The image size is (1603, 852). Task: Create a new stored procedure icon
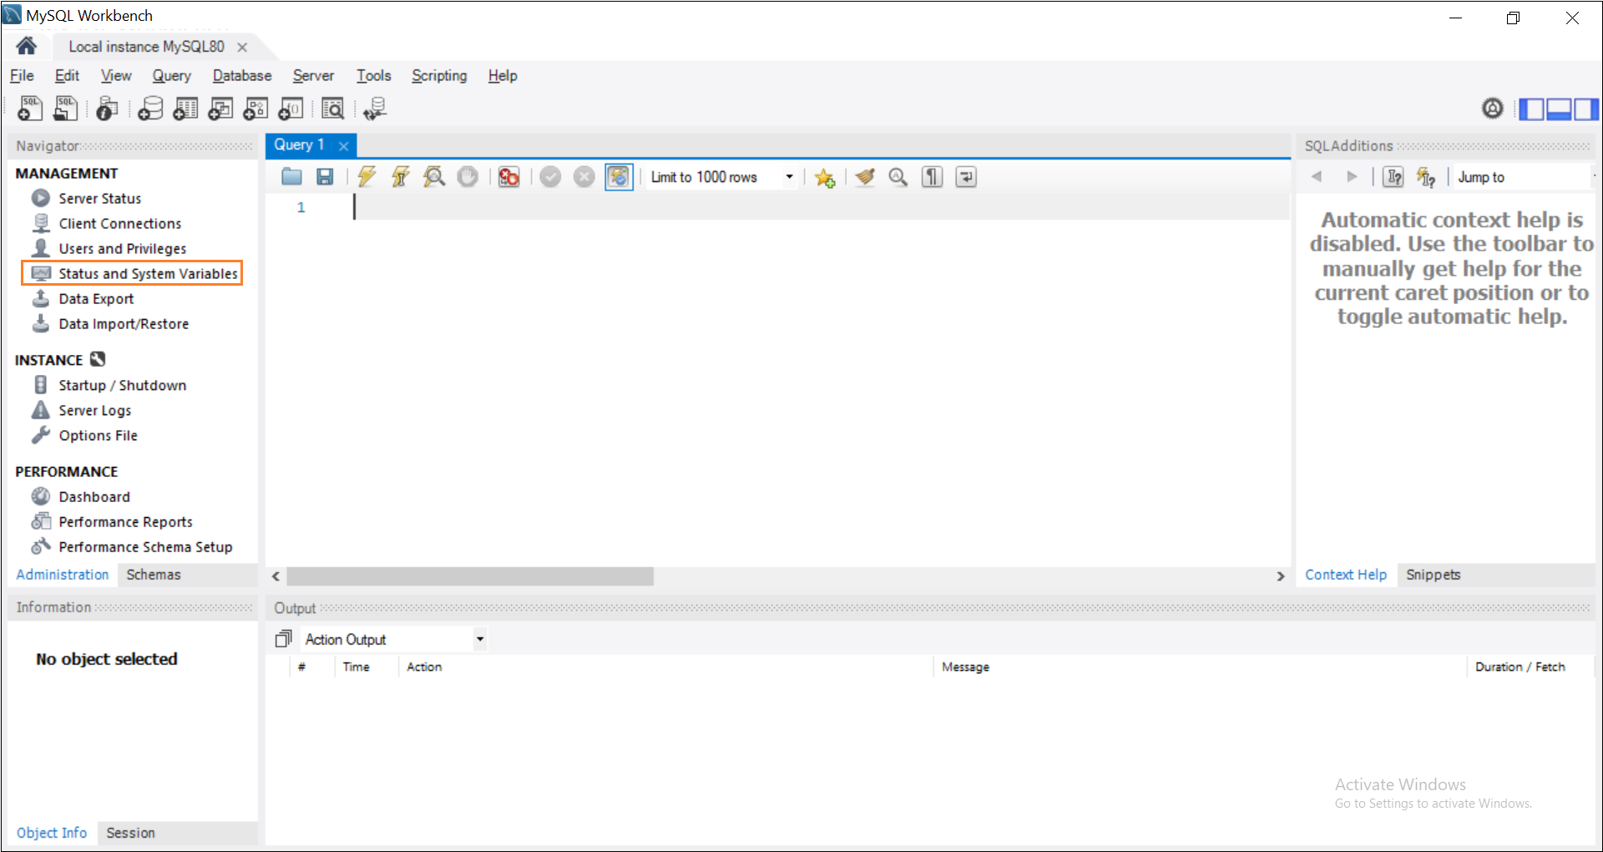pos(255,109)
